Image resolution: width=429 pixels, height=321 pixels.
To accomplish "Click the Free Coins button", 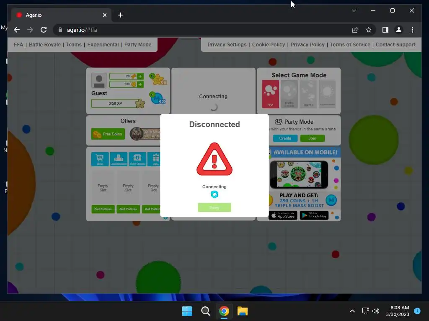I will point(108,134).
